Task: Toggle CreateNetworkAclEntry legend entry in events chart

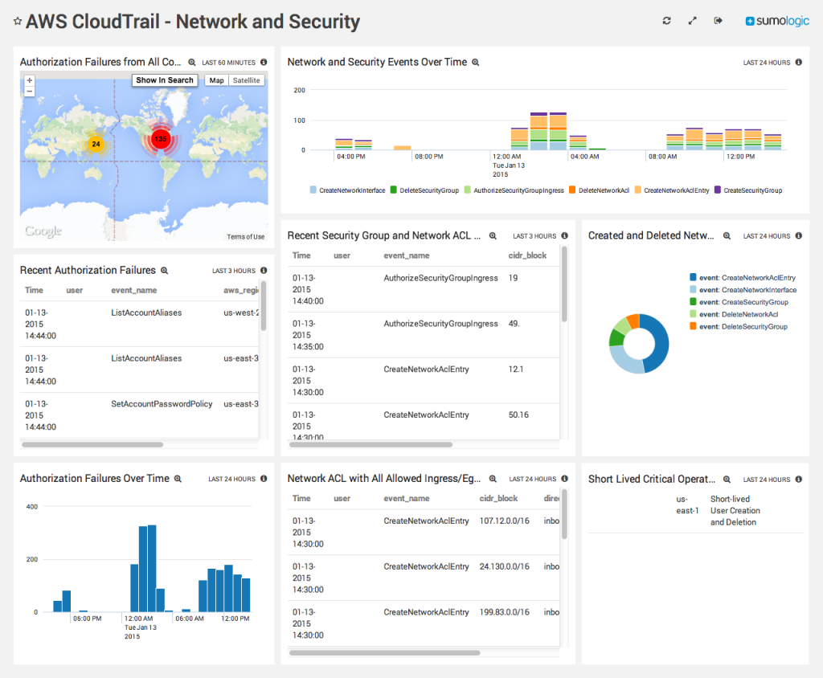Action: 672,190
